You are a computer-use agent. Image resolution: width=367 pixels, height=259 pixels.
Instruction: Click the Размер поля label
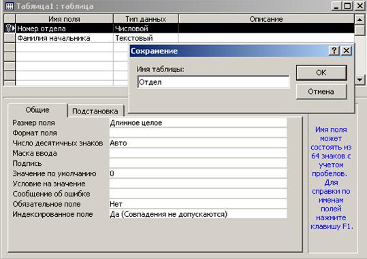pos(34,123)
